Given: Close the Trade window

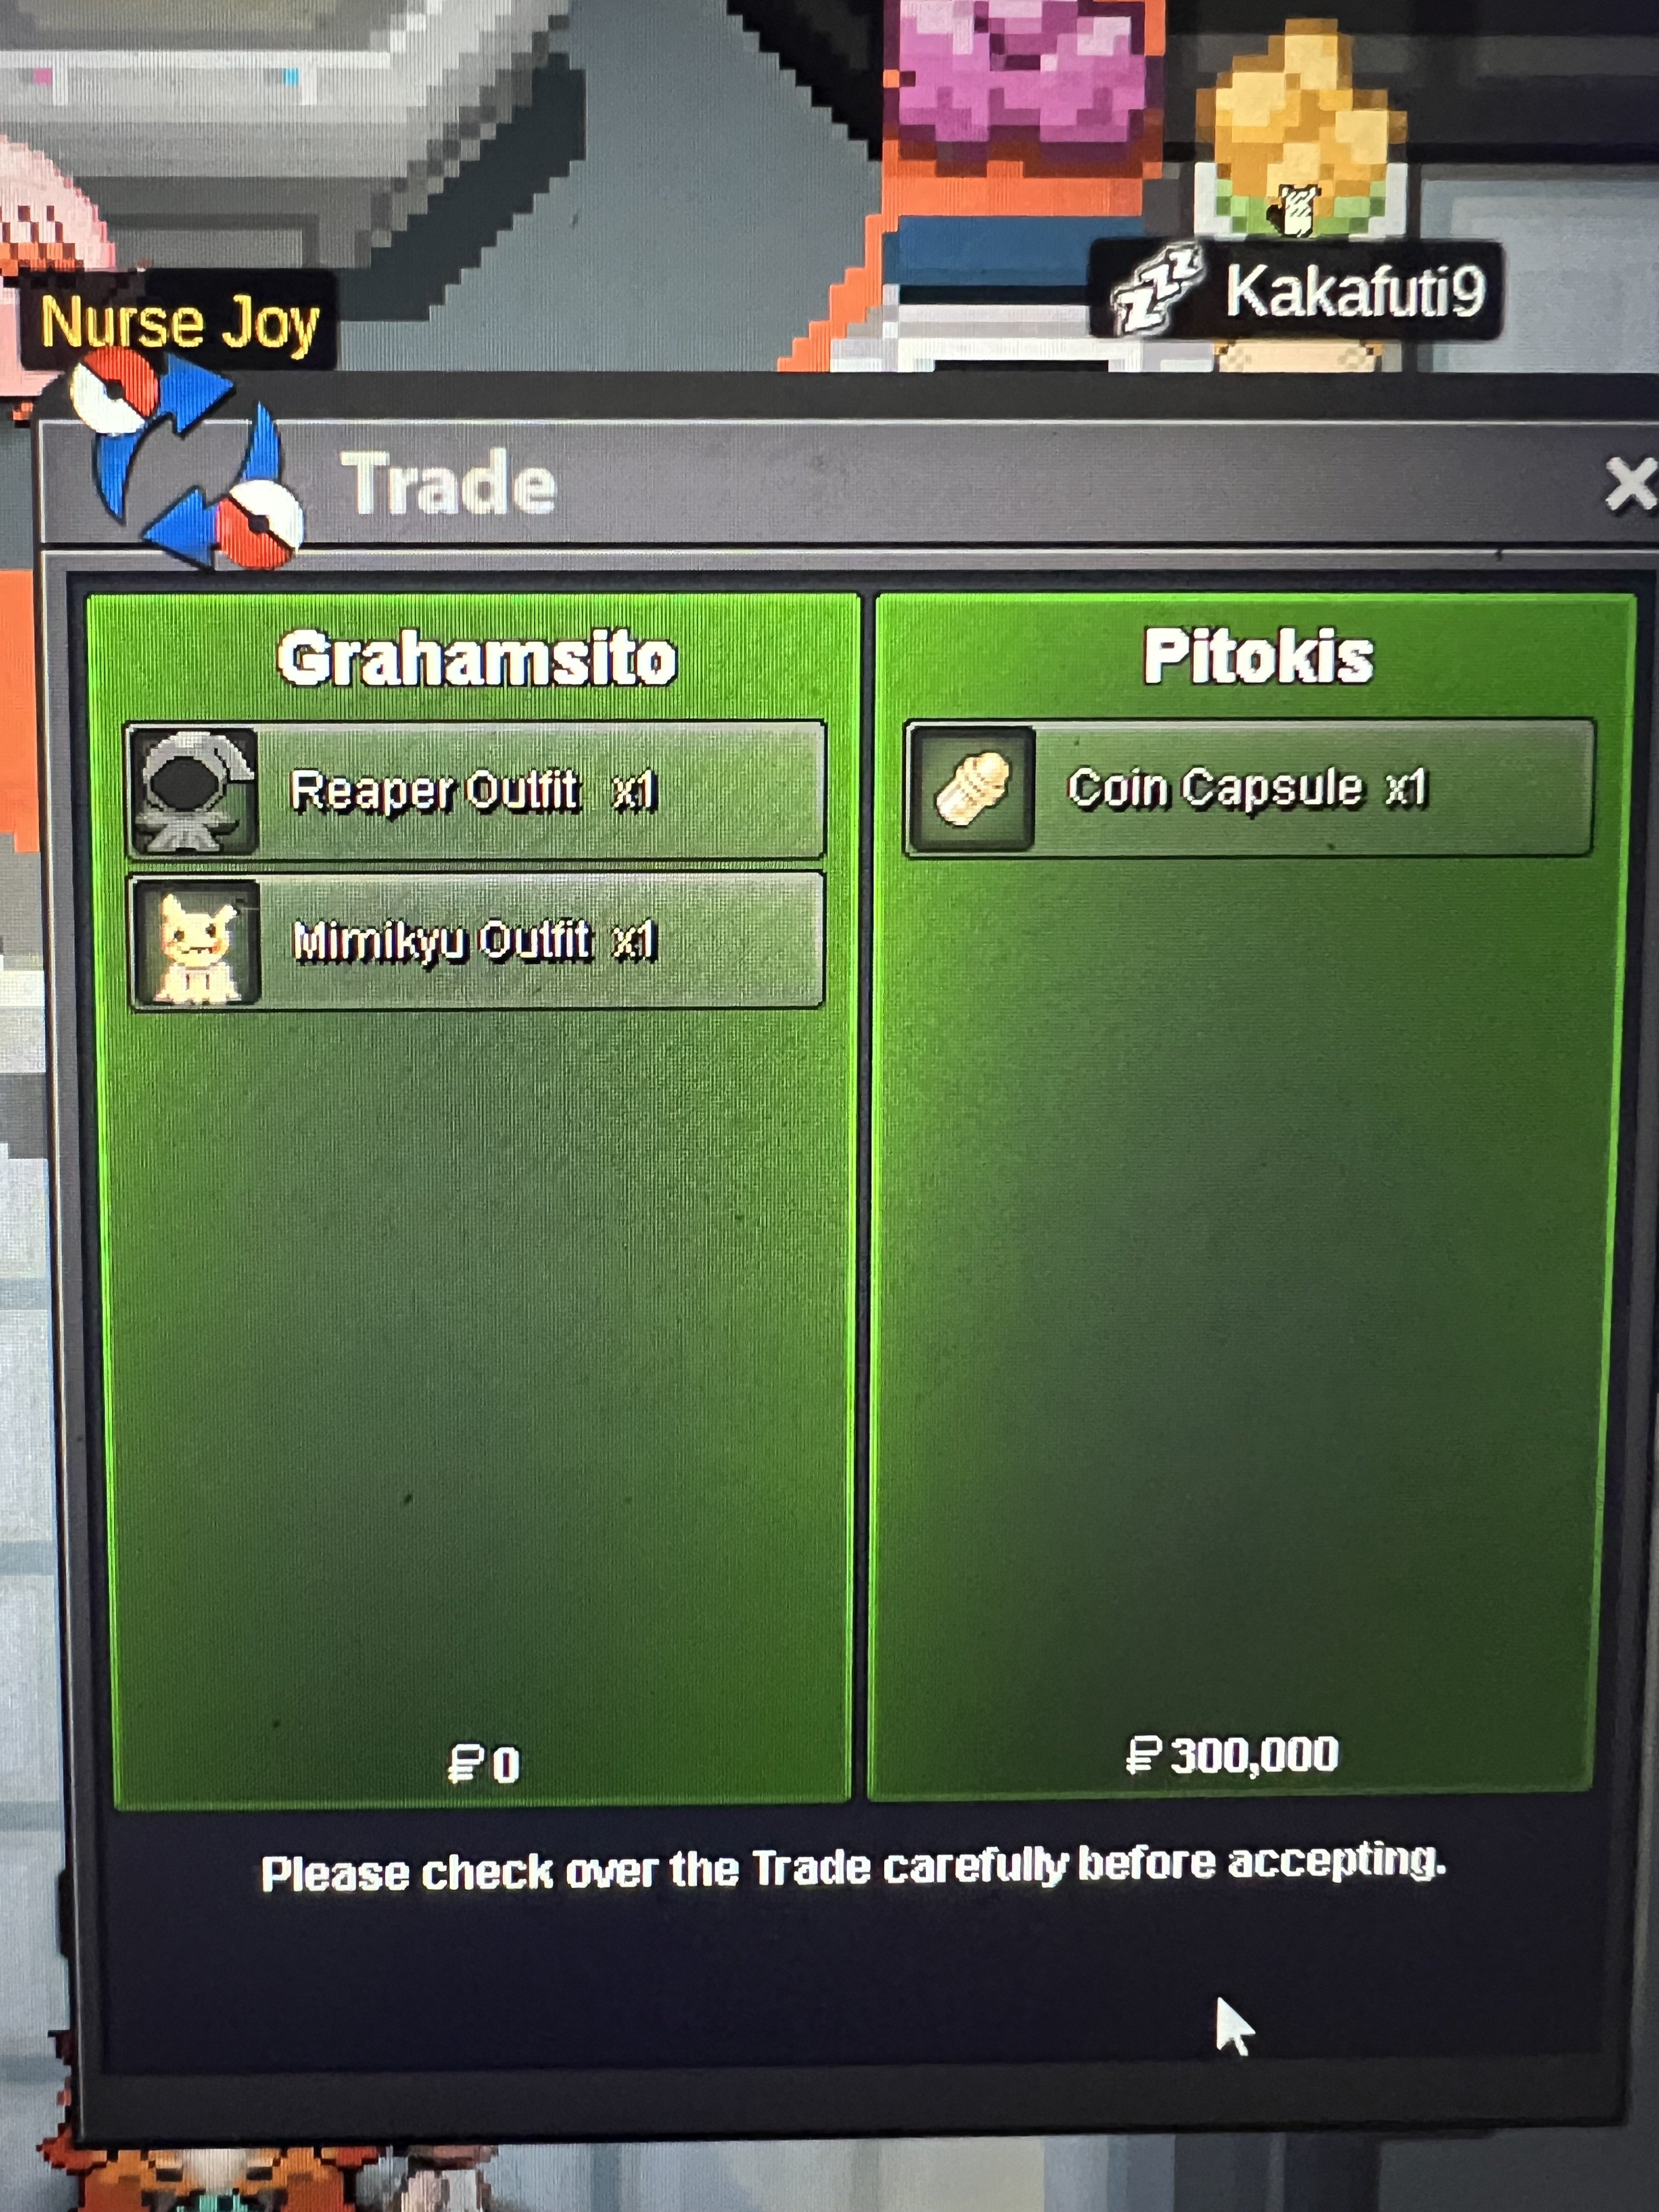Looking at the screenshot, I should click(x=1630, y=485).
